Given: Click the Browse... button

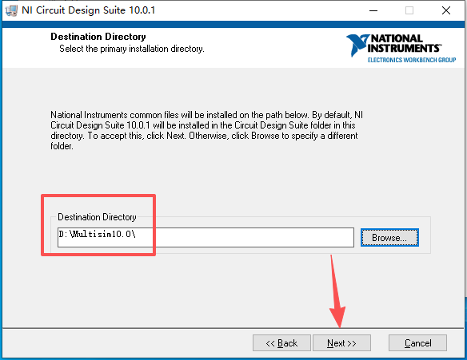Looking at the screenshot, I should pyautogui.click(x=389, y=238).
